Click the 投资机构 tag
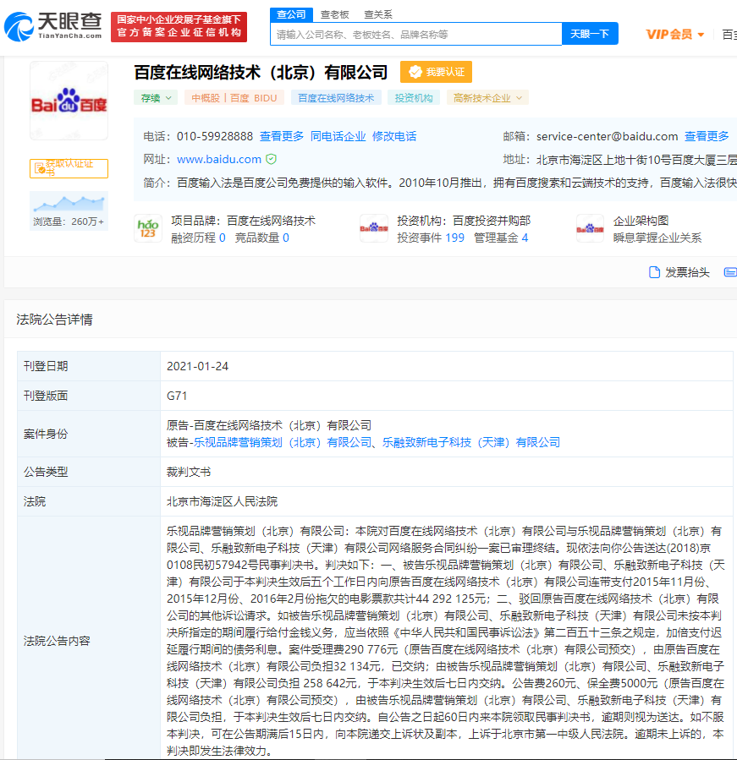Viewport: 737px width, 760px height. [x=414, y=98]
